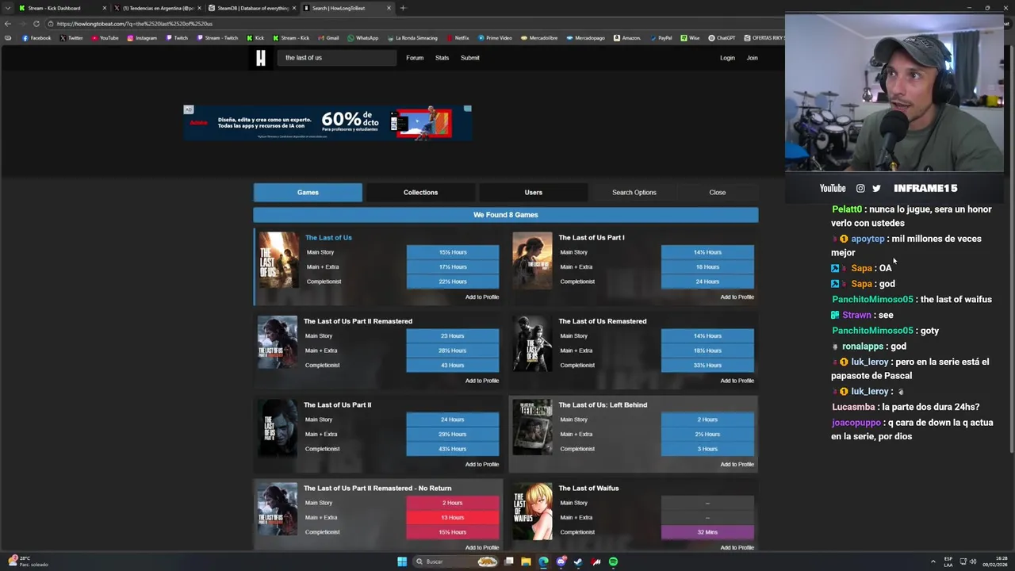Select the Collections results tab
1015x571 pixels.
tap(420, 192)
